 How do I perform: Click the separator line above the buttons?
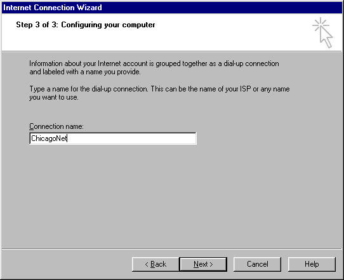(172, 249)
